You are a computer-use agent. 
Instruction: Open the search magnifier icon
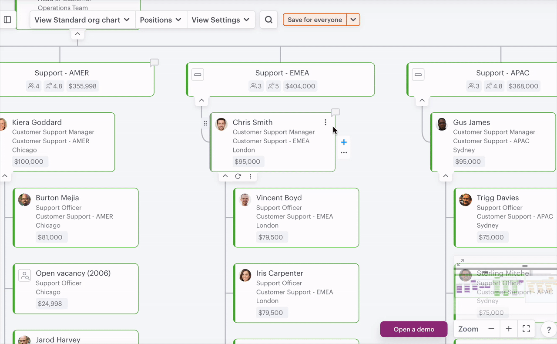pos(268,20)
